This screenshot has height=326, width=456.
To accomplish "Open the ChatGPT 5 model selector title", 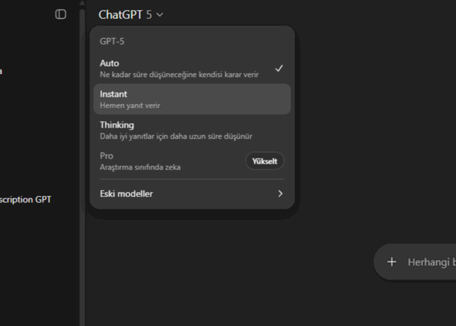I will coord(131,15).
